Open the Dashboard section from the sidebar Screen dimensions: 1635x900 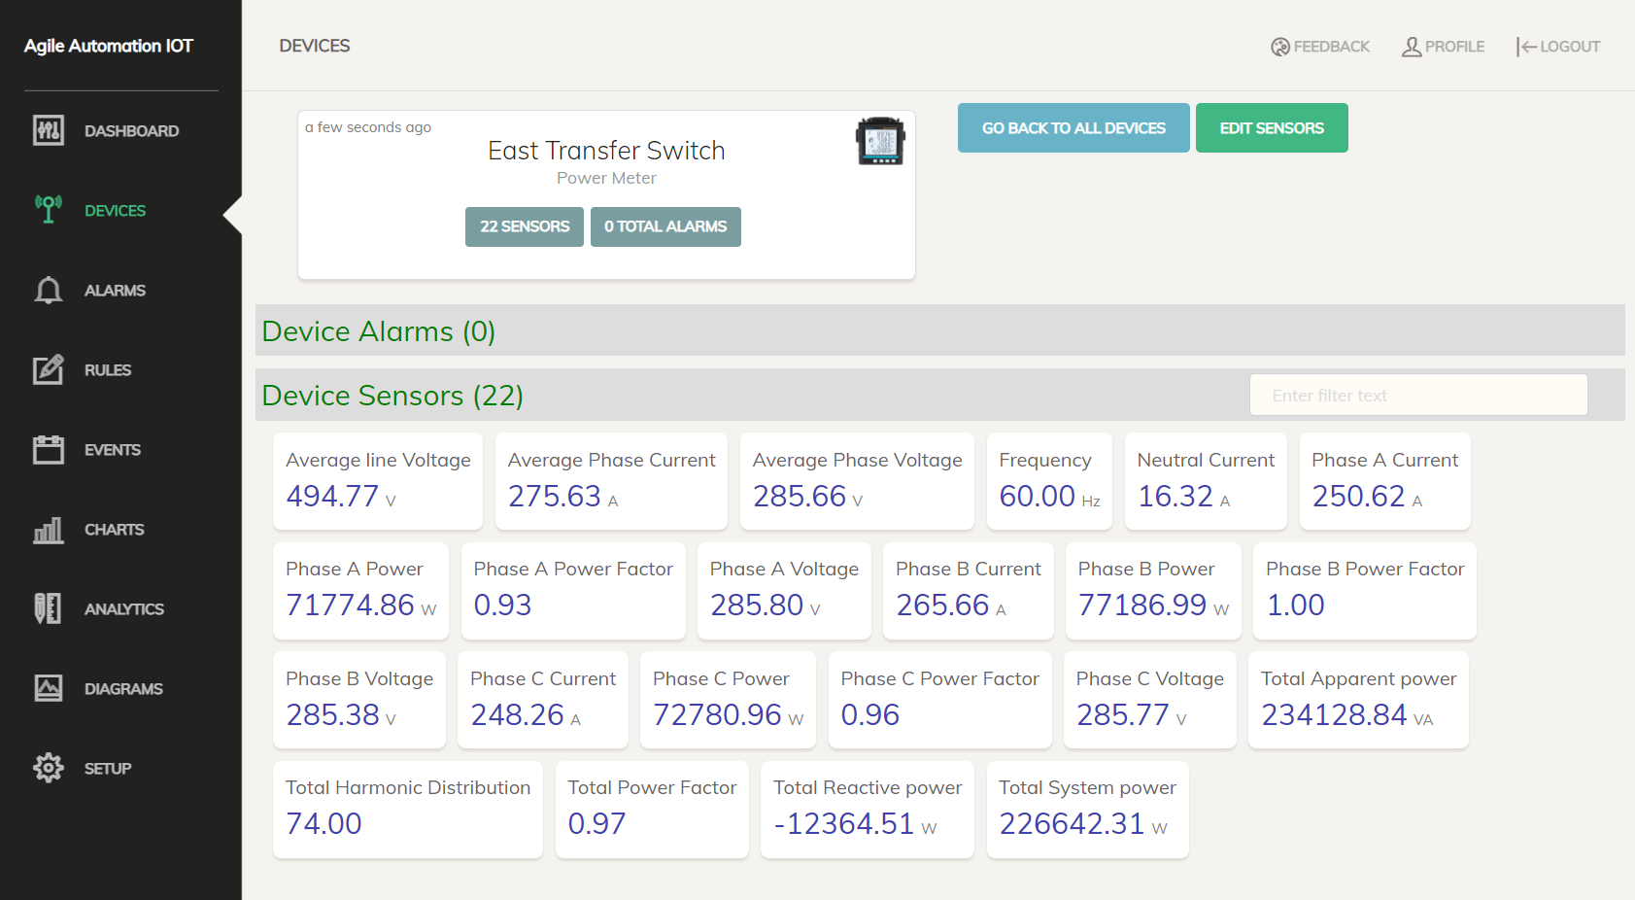49,130
